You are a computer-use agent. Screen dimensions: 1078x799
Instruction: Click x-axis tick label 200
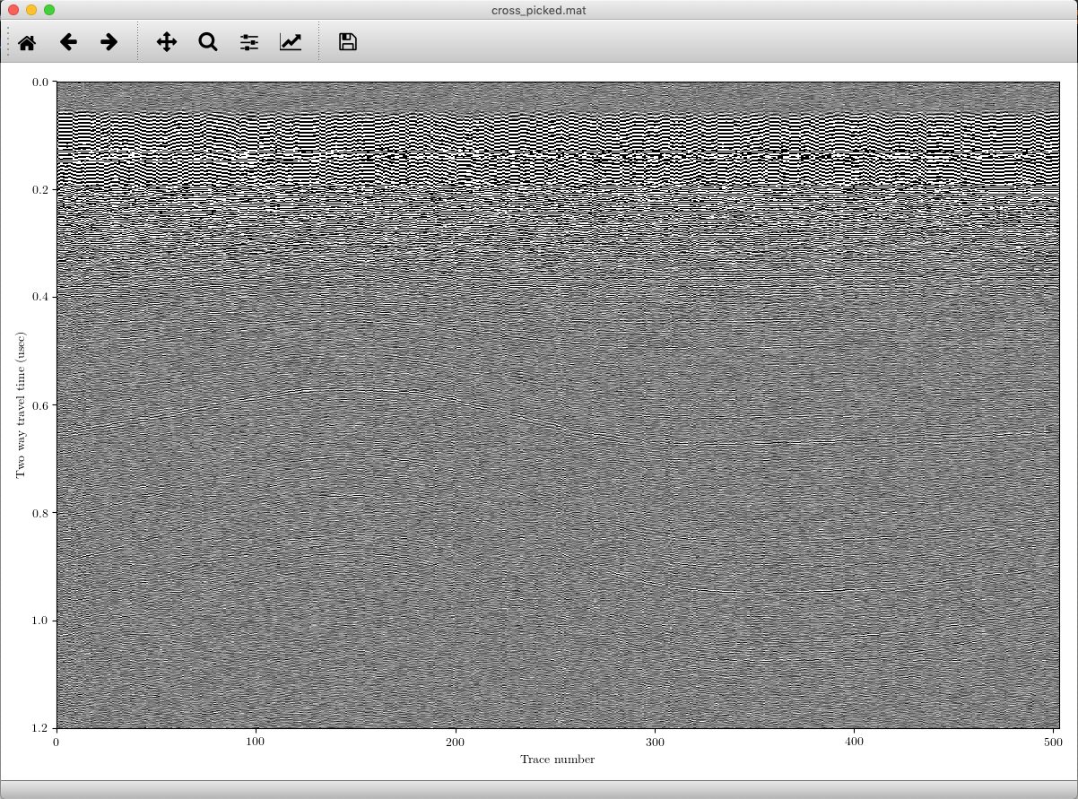click(456, 742)
